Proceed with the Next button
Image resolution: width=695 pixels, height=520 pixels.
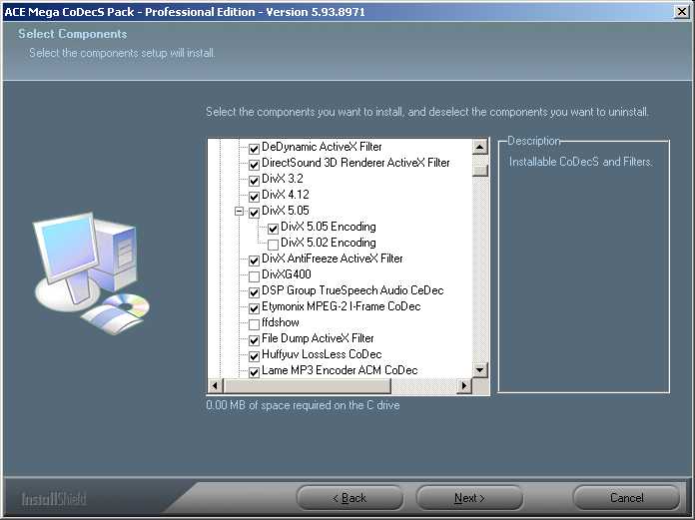pyautogui.click(x=469, y=498)
